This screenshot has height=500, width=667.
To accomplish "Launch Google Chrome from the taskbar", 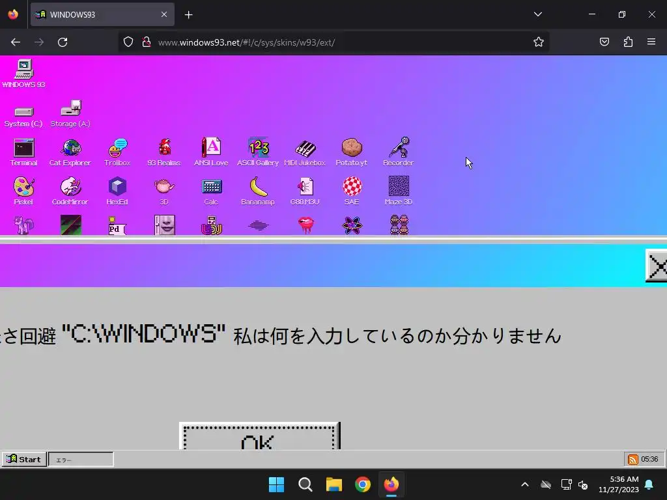I will click(363, 484).
